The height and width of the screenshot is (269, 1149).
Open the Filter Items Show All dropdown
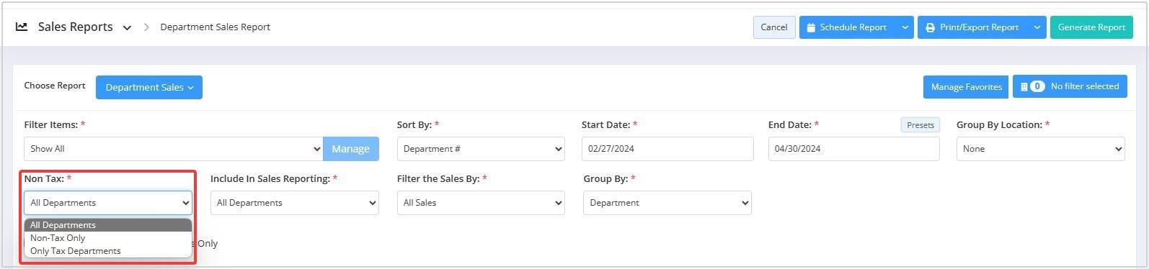pos(174,149)
